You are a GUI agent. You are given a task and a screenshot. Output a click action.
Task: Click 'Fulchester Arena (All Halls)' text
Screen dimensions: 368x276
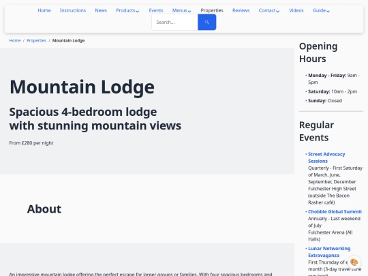[x=331, y=236]
